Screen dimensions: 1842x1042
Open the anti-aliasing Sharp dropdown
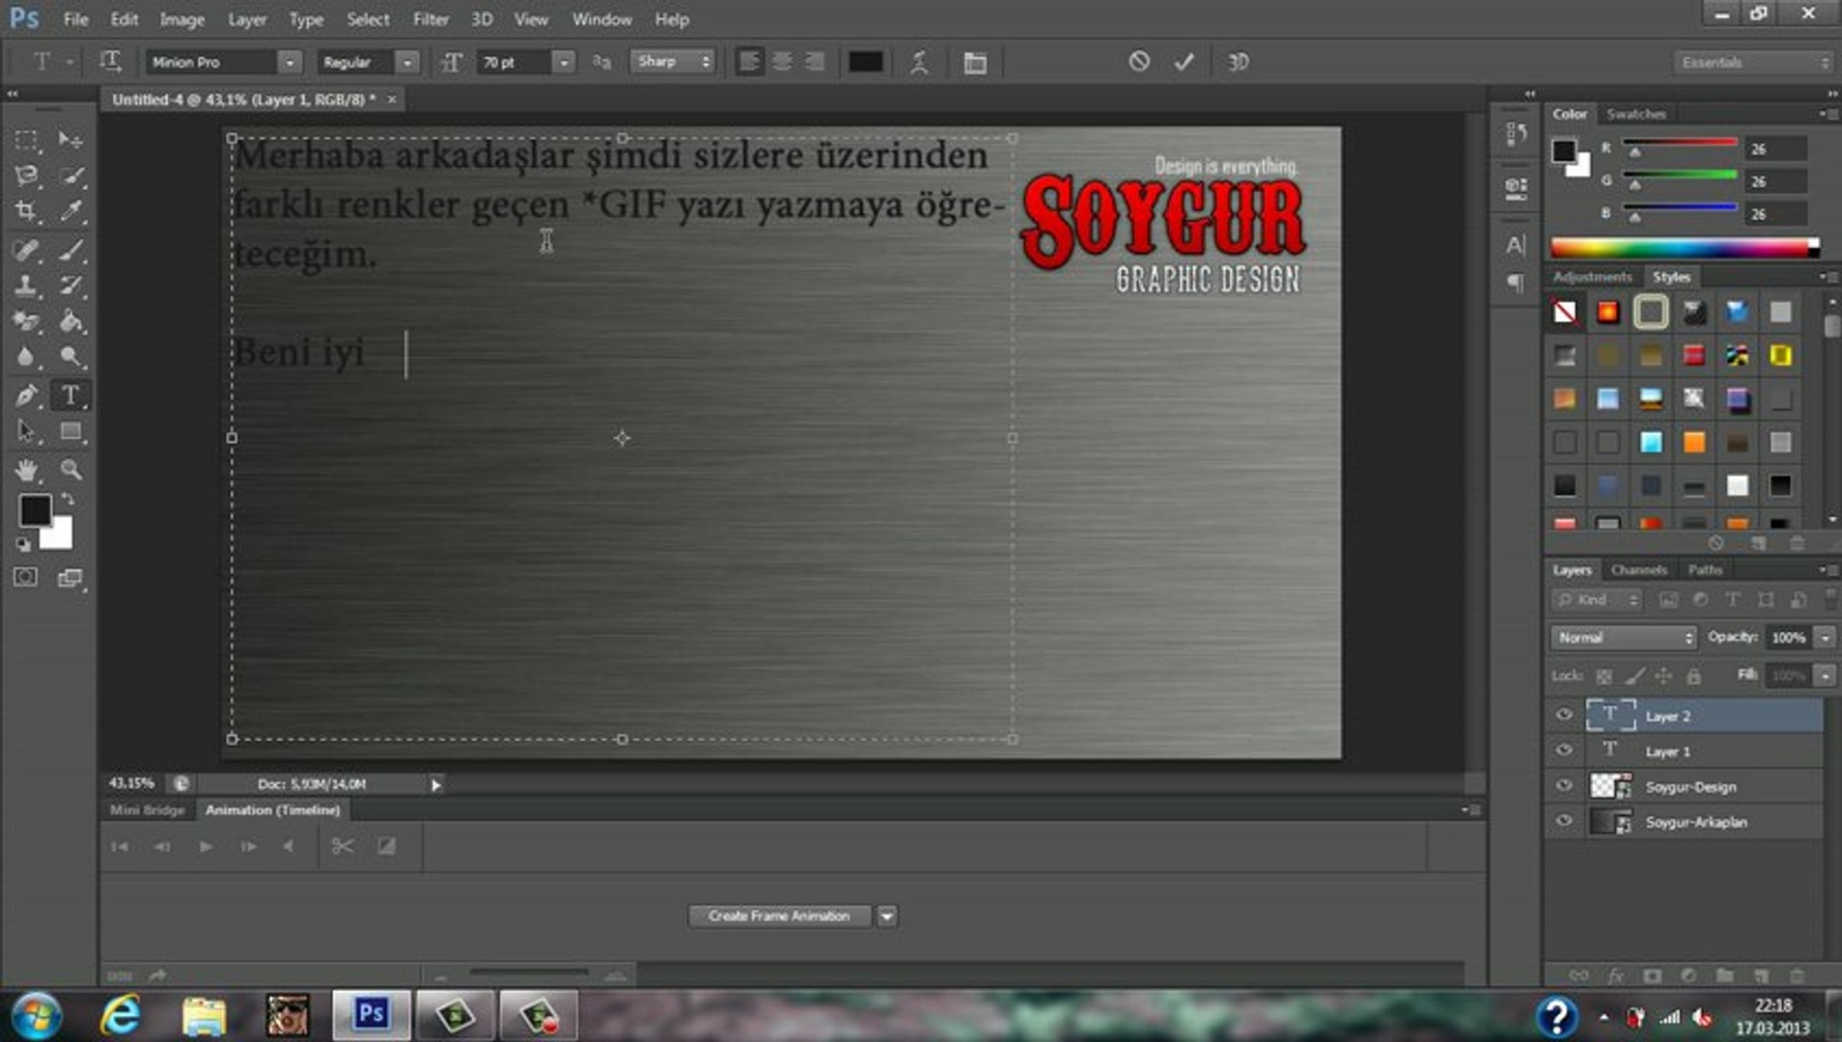coord(673,62)
